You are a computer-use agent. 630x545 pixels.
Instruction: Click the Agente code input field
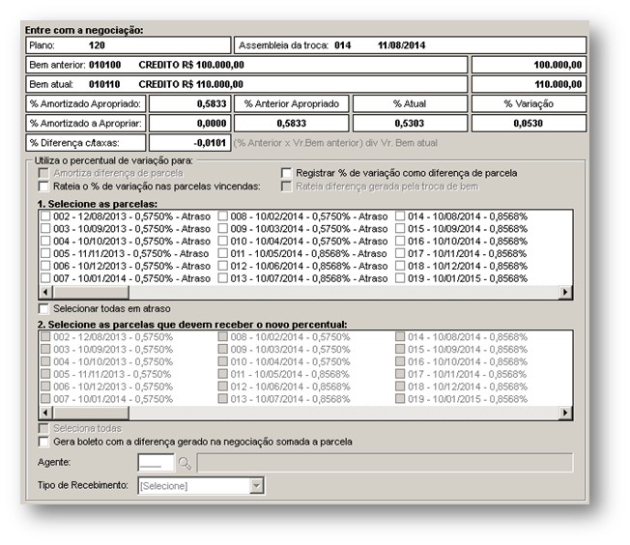tap(156, 463)
